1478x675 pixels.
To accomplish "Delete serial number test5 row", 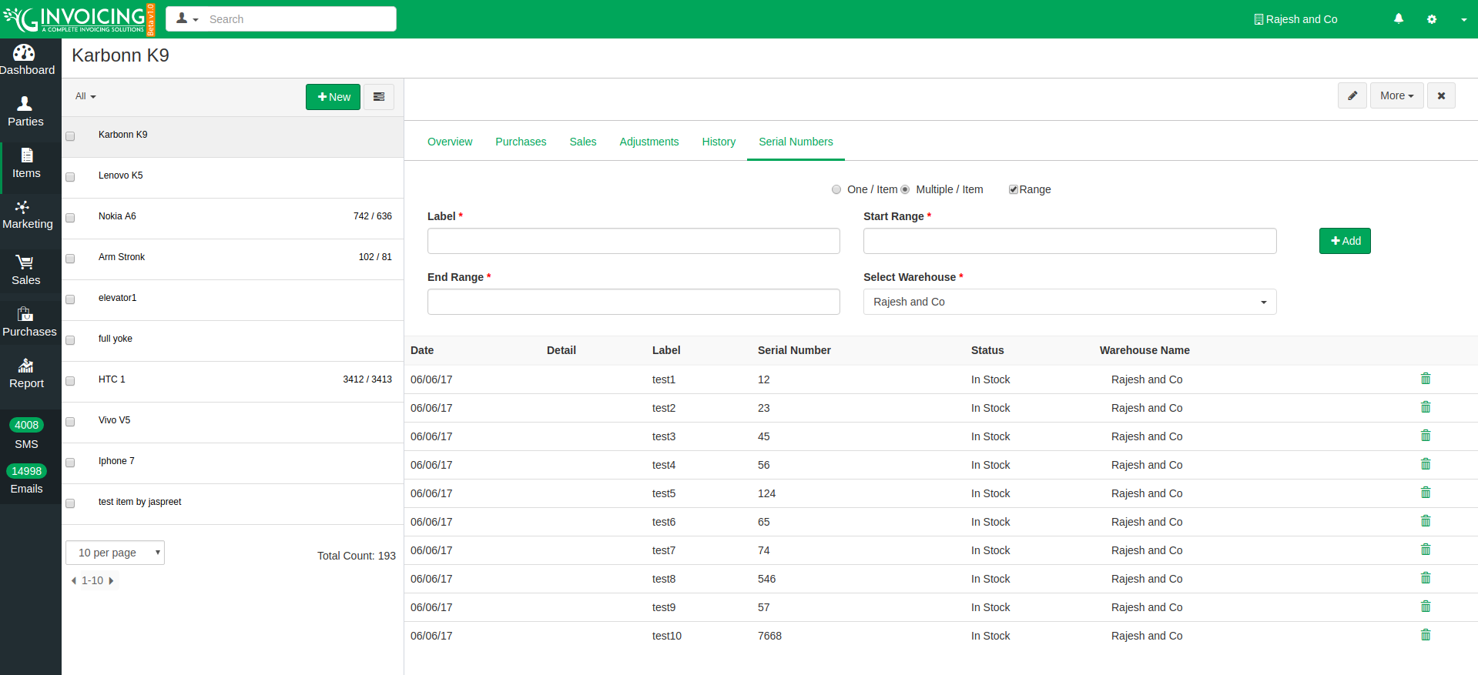I will (1426, 493).
